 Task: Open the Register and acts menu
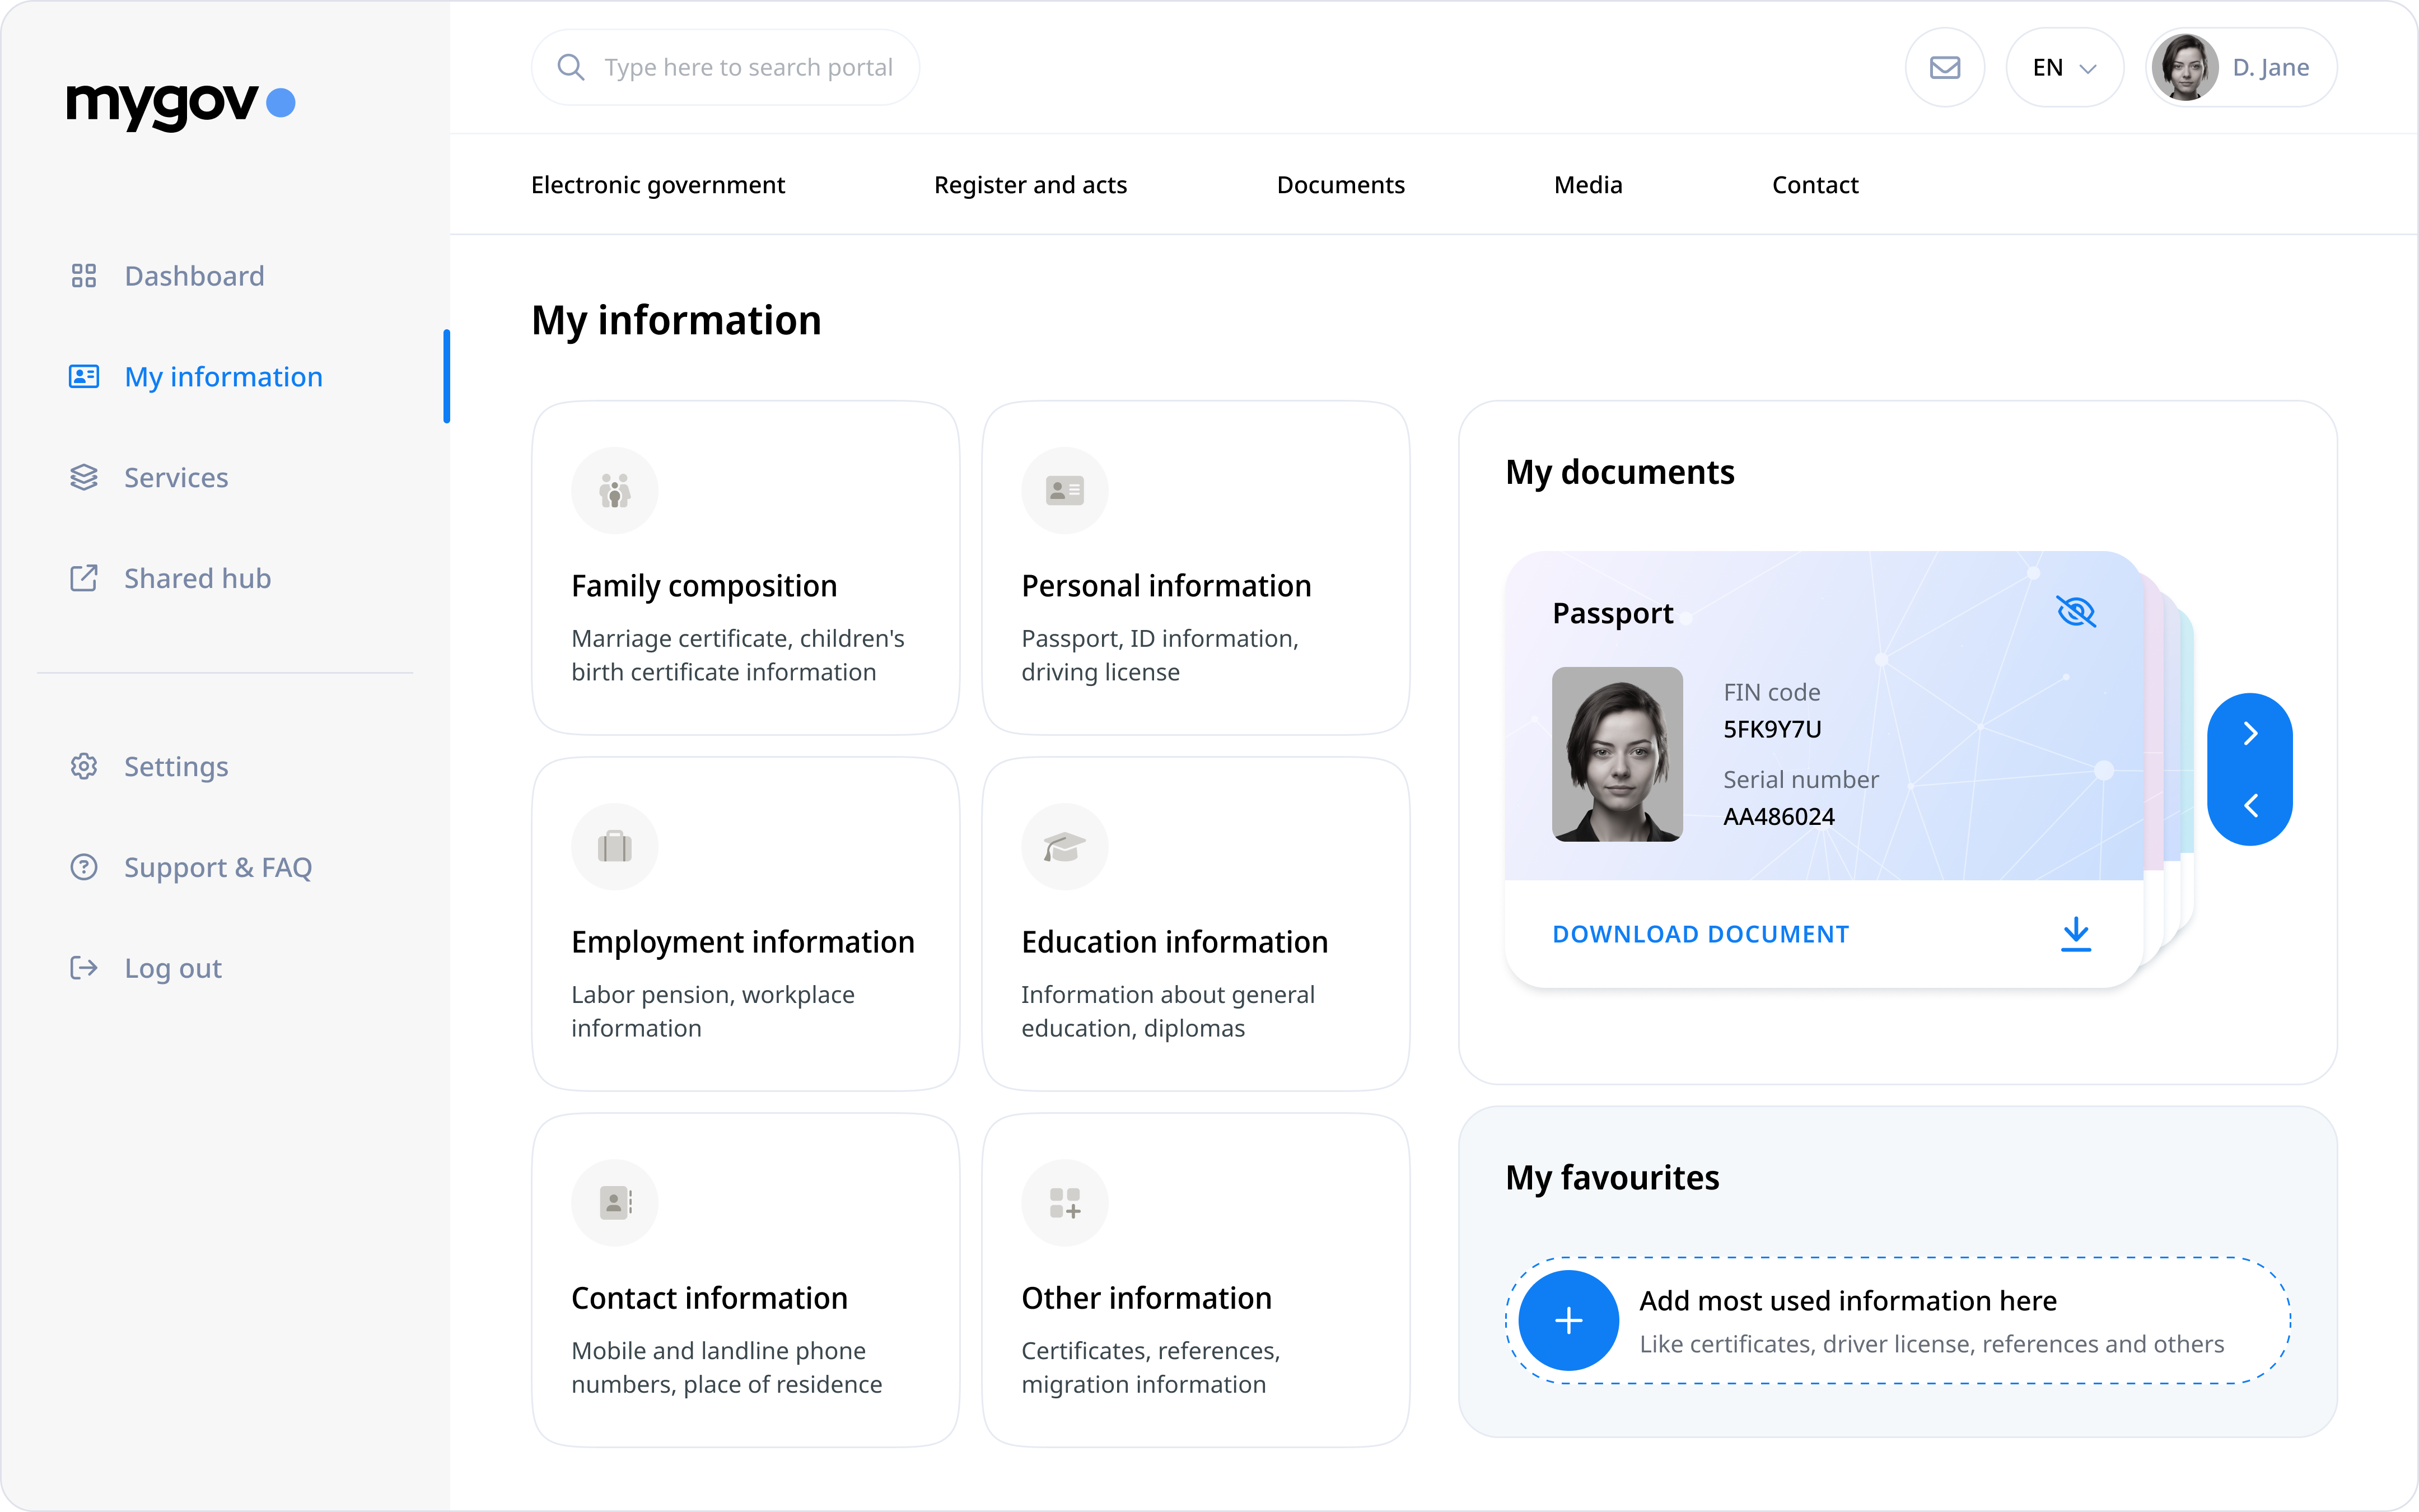pyautogui.click(x=1030, y=185)
